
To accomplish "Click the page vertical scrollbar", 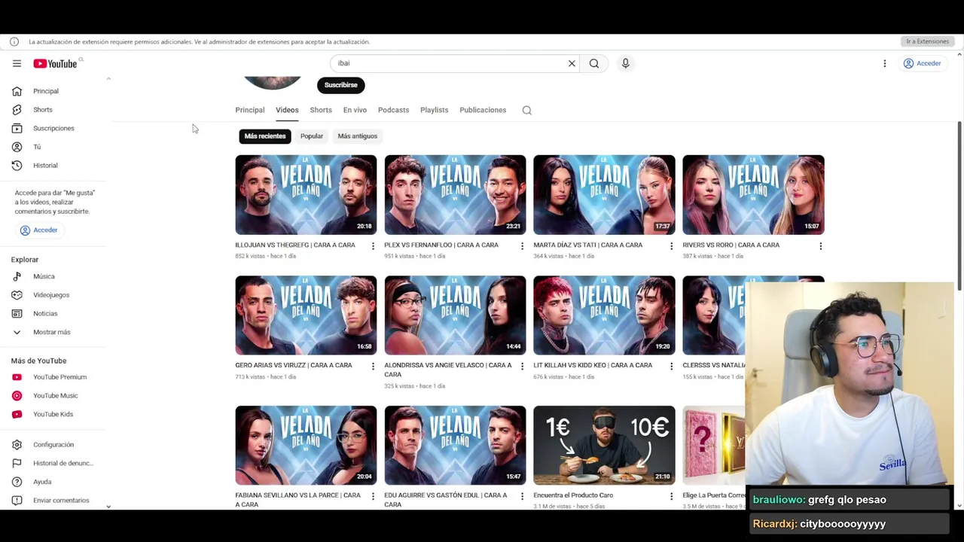I will click(959, 207).
